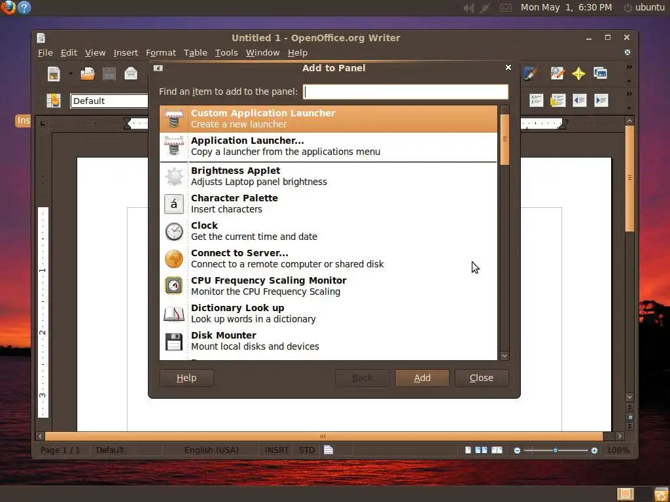Click the Format Paintbrush icon

pyautogui.click(x=530, y=73)
